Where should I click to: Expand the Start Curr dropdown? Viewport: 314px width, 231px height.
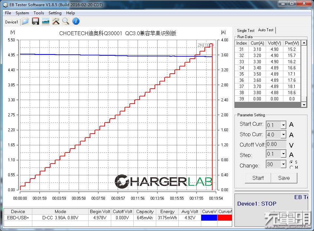point(283,125)
